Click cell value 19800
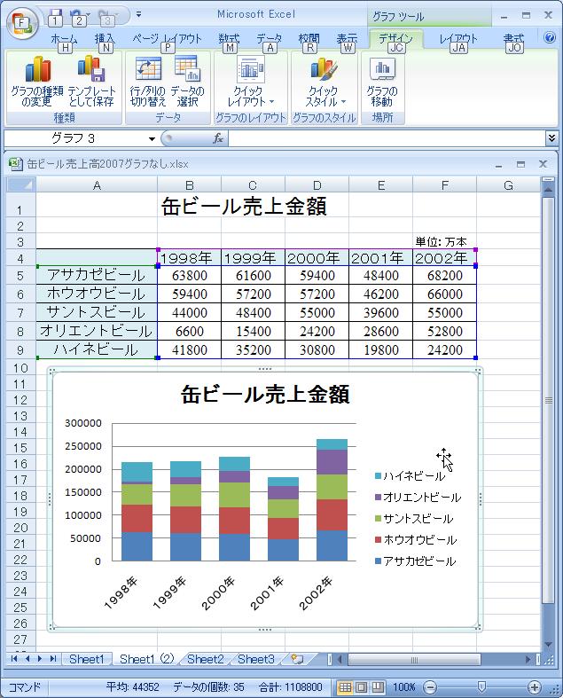This screenshot has height=698, width=563. (x=381, y=350)
